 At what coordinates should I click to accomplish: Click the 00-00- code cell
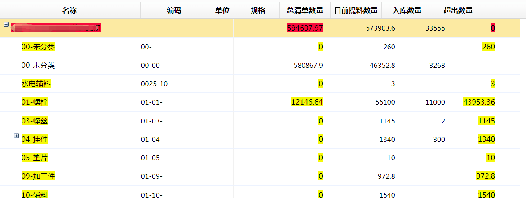[151, 66]
